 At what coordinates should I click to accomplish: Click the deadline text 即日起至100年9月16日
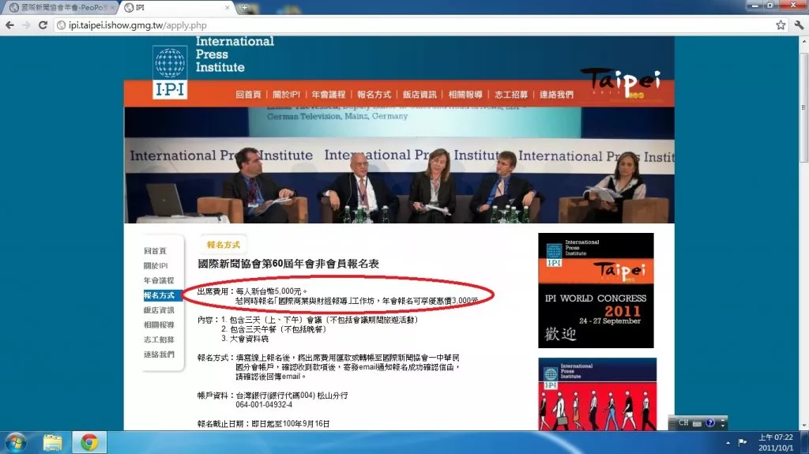click(x=291, y=423)
